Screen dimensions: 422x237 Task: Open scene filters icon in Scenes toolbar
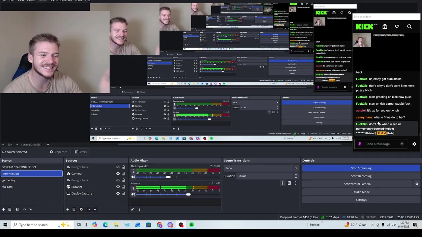pyautogui.click(x=17, y=209)
